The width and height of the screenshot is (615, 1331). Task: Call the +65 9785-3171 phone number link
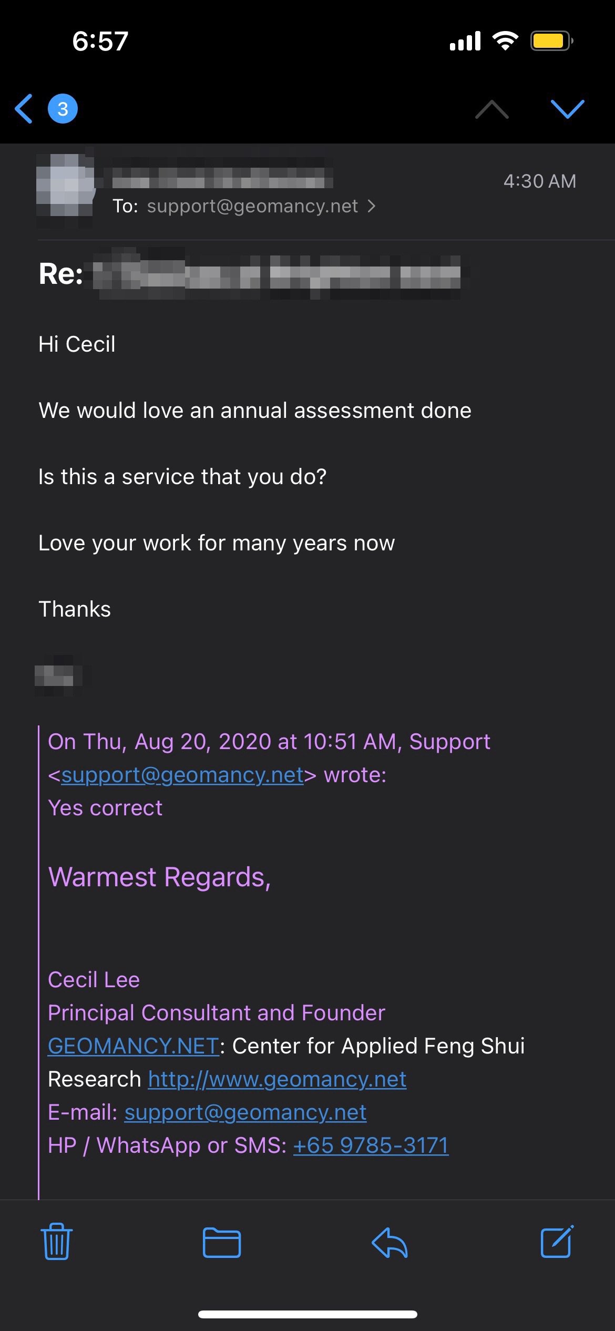tap(371, 1145)
